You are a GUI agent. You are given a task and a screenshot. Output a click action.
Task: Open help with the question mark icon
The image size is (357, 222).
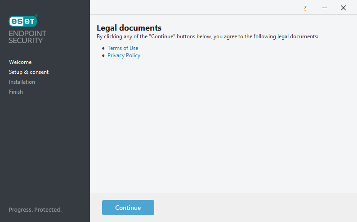(x=305, y=8)
